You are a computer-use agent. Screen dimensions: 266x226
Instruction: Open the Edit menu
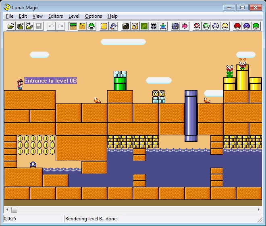pyautogui.click(x=23, y=16)
